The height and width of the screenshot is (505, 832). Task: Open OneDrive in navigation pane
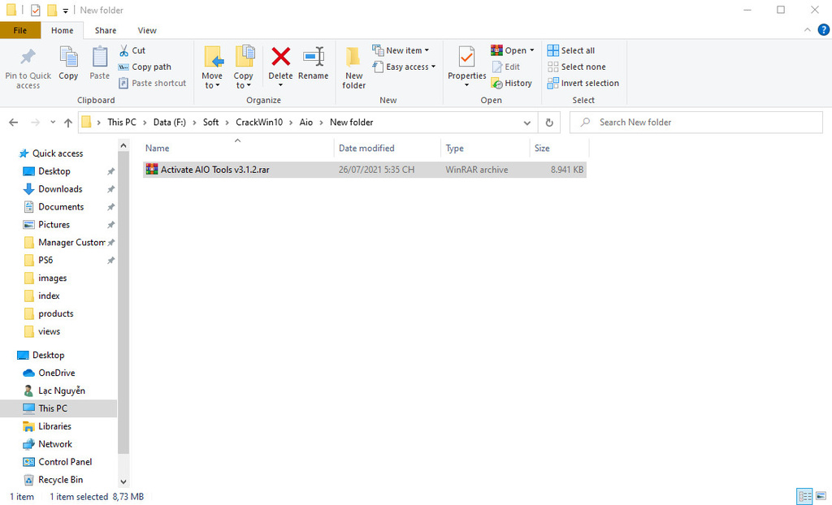click(x=56, y=373)
